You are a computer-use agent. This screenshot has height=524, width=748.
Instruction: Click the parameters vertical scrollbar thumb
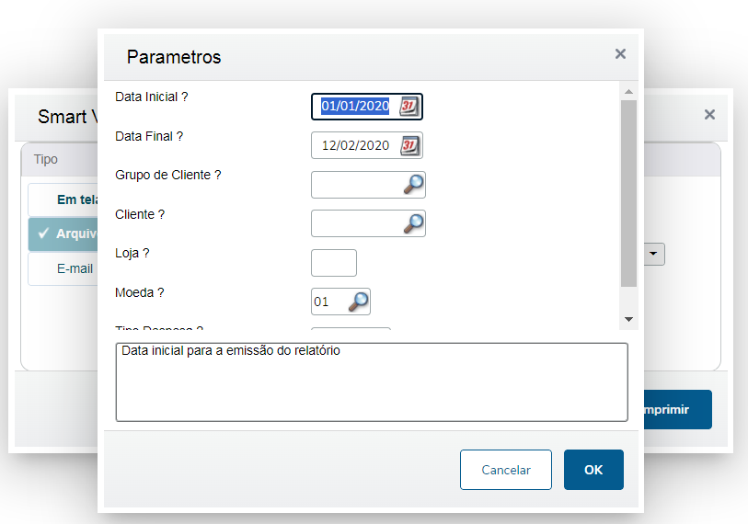pyautogui.click(x=628, y=193)
